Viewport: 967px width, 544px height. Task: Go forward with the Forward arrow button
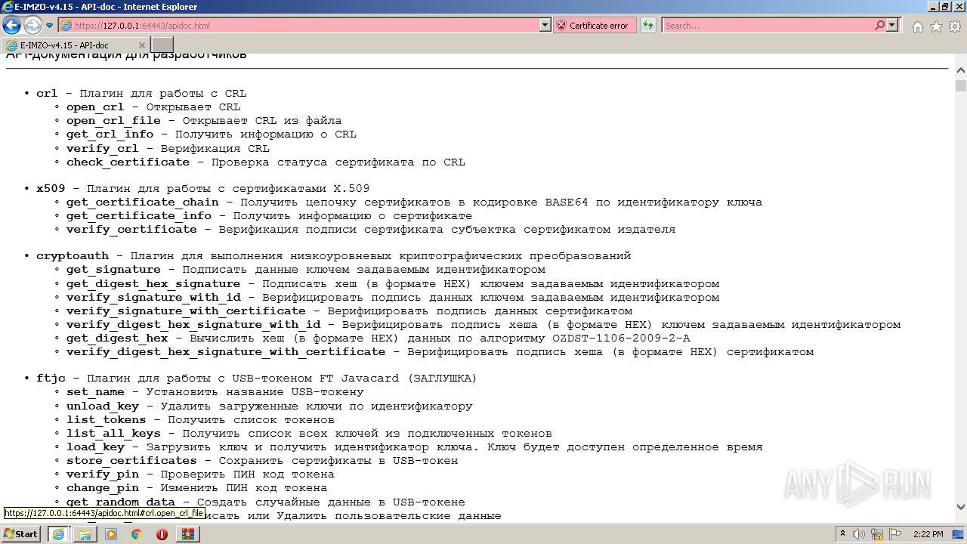point(32,25)
